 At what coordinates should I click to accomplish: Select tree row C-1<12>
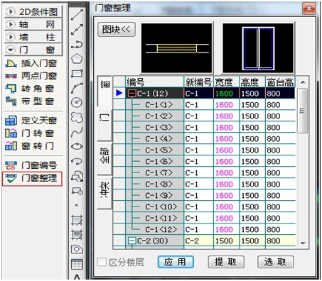pyautogui.click(x=161, y=229)
